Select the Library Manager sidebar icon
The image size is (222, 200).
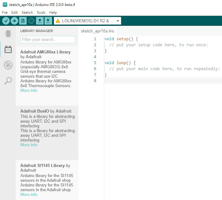[x=8, y=49]
